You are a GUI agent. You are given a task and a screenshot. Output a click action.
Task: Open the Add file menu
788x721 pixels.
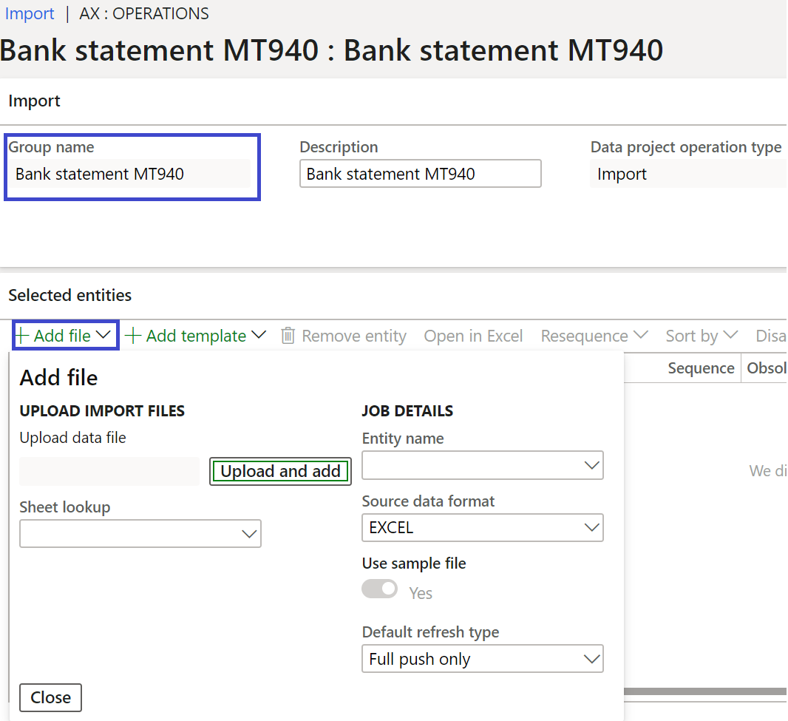pyautogui.click(x=65, y=336)
